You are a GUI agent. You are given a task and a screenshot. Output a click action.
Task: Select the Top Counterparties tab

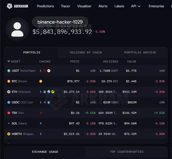pos(126,152)
